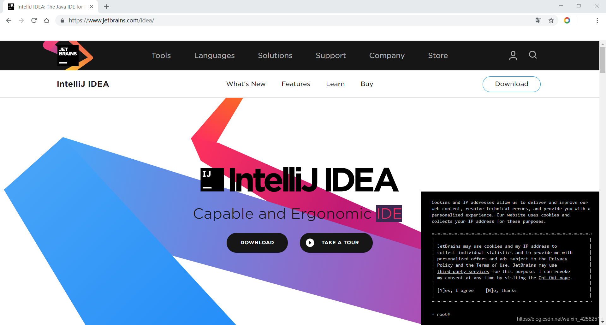Open the Tools menu
The width and height of the screenshot is (606, 325).
161,56
